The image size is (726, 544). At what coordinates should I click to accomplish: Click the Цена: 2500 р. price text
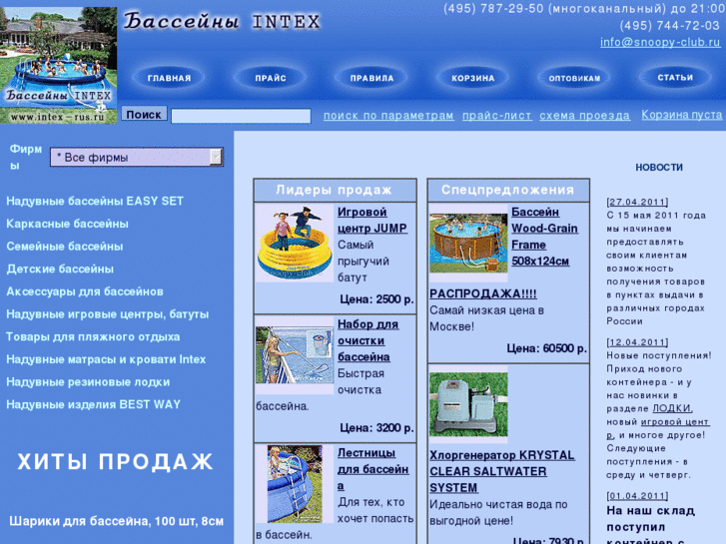click(x=376, y=299)
